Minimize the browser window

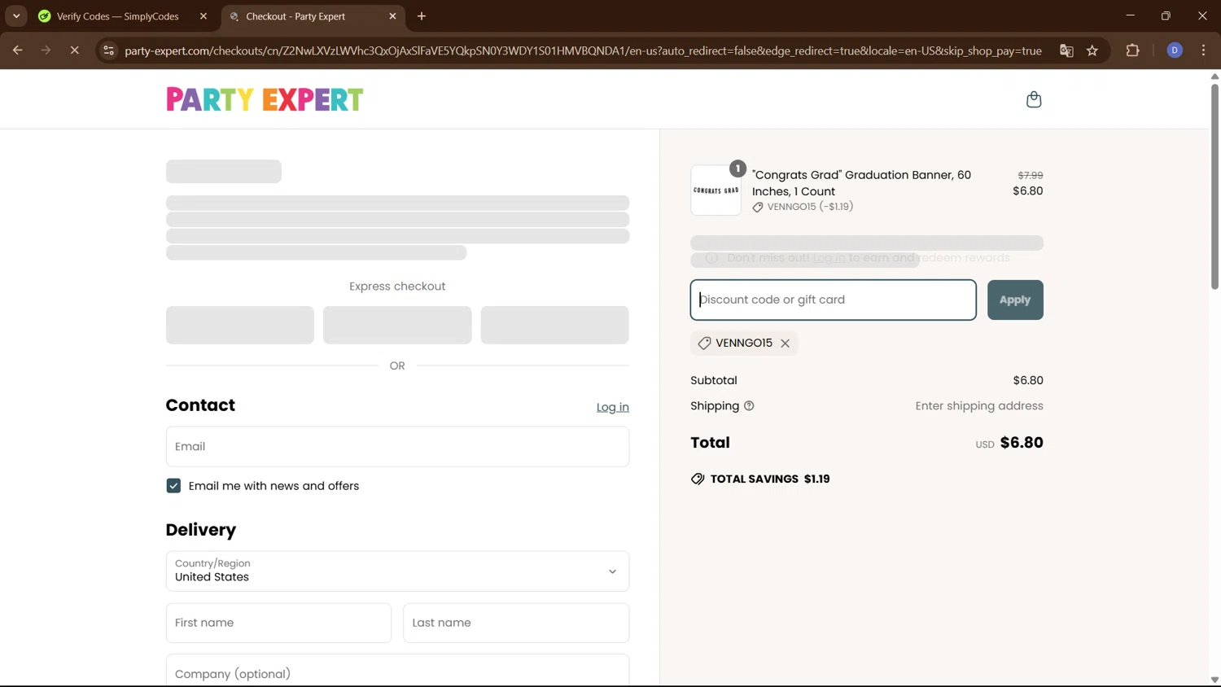pos(1130,16)
